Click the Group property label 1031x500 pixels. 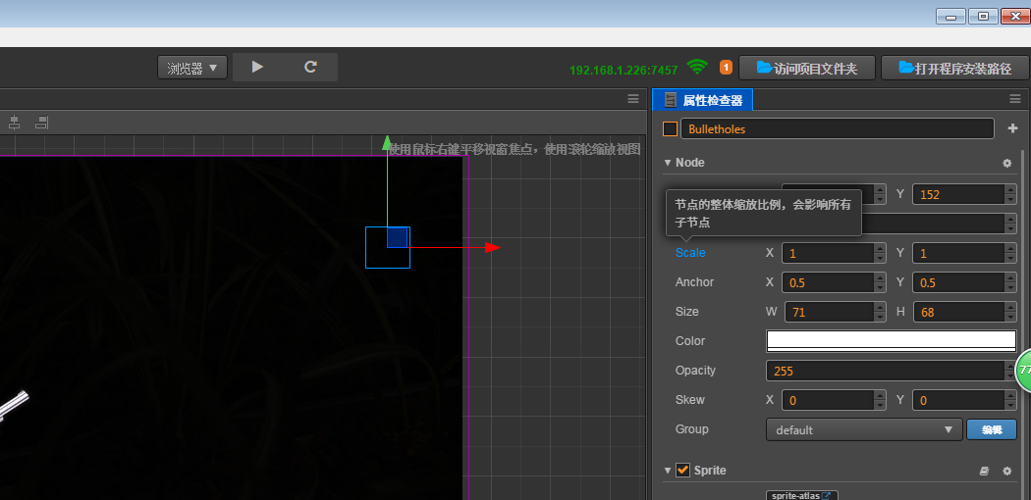[691, 429]
